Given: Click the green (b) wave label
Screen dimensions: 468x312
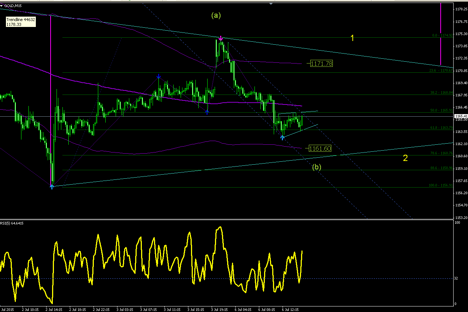Looking at the screenshot, I should 317,167.
